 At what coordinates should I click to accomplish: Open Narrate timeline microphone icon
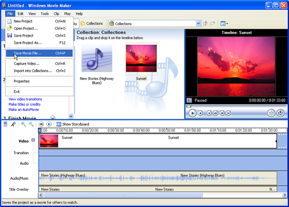tap(13, 124)
